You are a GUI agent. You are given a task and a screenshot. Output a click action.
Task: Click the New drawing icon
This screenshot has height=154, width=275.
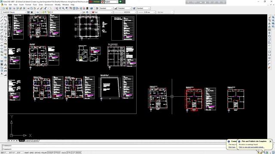[x=3, y=8]
